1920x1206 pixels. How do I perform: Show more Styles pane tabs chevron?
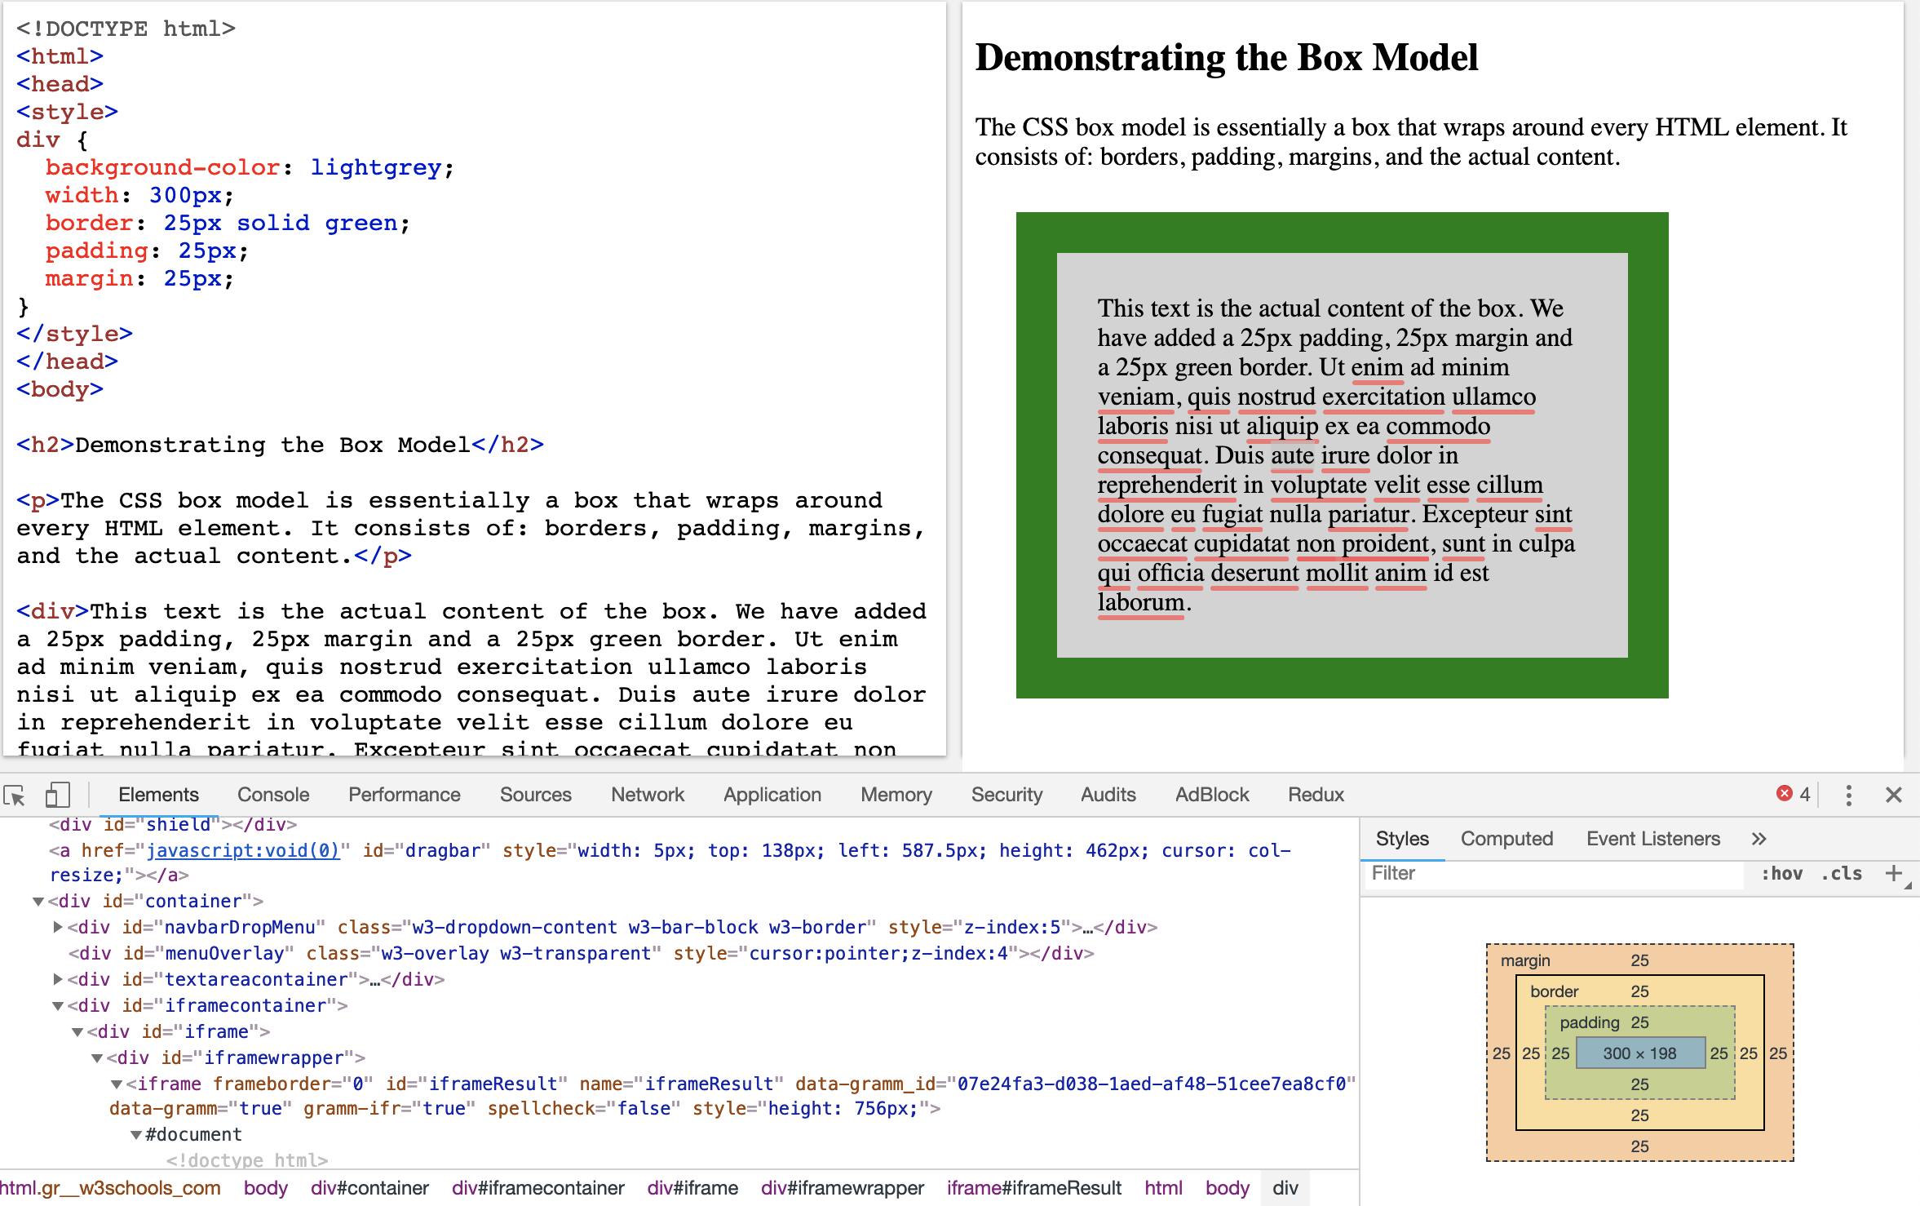1759,839
